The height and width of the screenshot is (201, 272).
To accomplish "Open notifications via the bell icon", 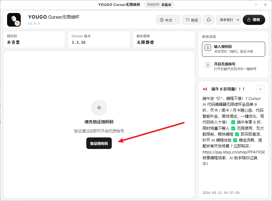I will coord(209,20).
